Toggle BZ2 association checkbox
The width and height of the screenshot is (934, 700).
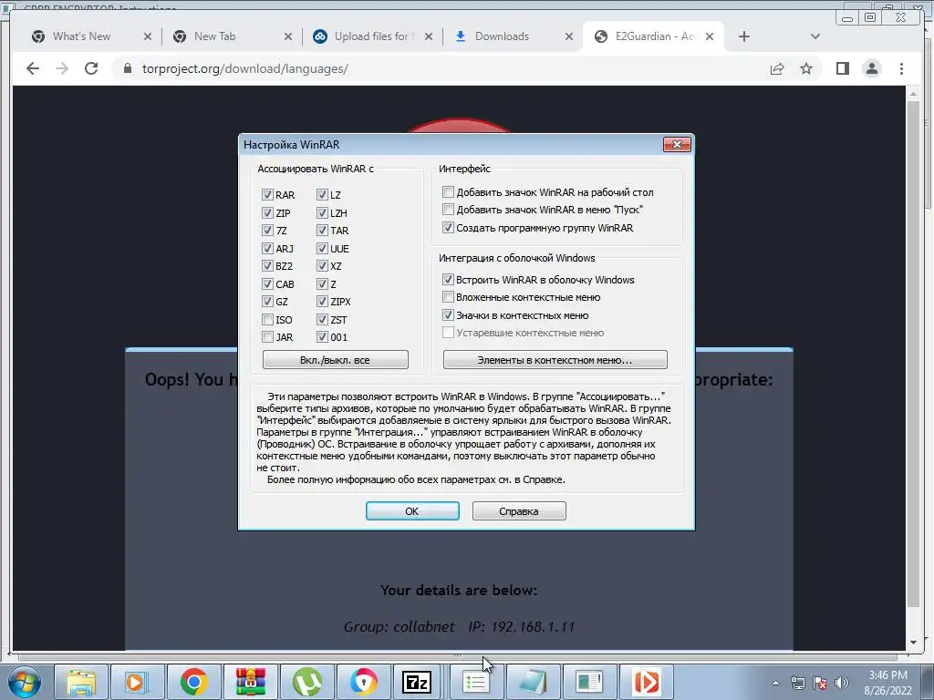click(x=267, y=266)
